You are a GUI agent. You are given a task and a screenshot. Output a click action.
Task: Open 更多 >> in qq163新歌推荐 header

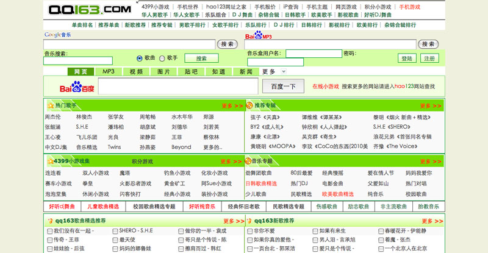point(432,221)
